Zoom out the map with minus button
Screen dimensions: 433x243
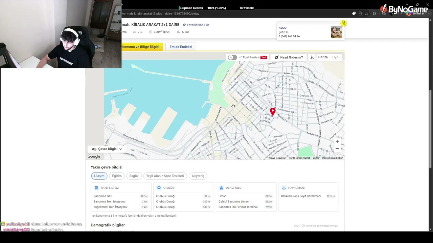point(337,149)
